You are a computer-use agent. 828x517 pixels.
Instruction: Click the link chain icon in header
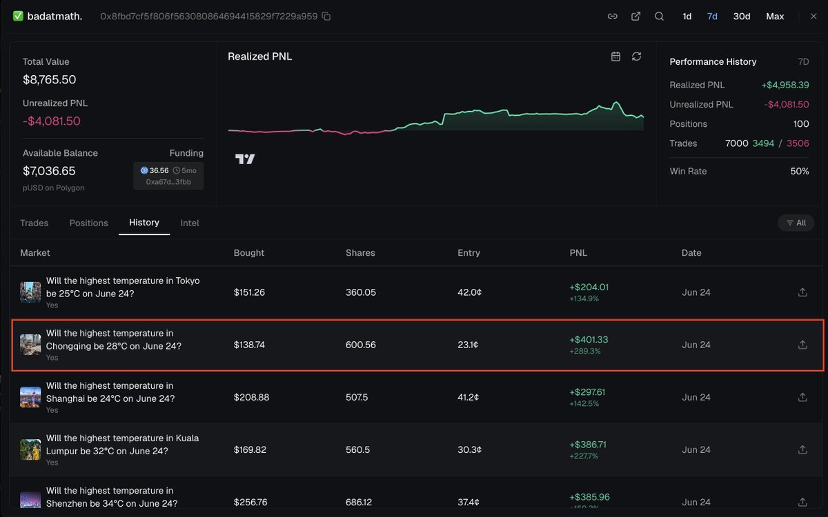click(x=612, y=16)
